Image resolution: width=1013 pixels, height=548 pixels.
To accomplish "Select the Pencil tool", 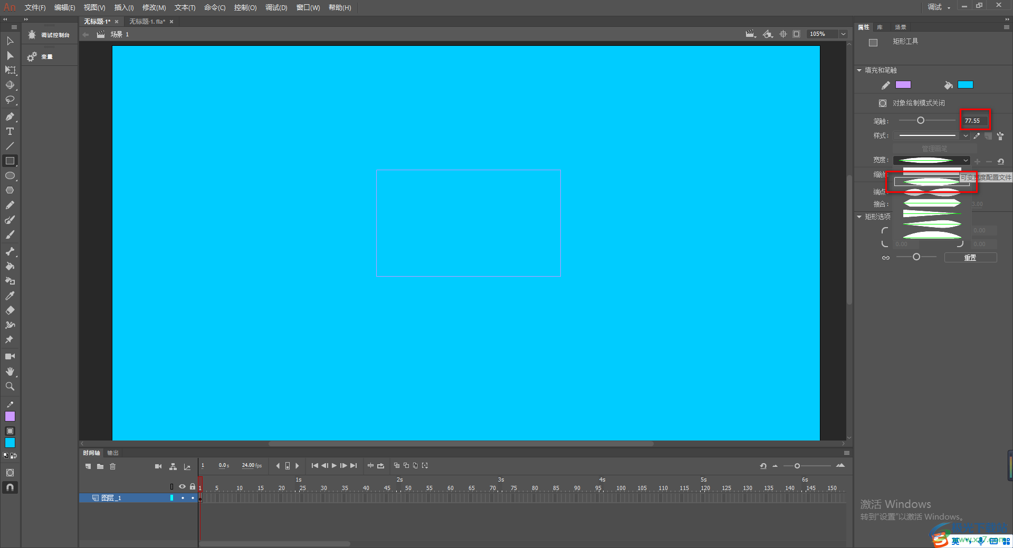I will [10, 205].
